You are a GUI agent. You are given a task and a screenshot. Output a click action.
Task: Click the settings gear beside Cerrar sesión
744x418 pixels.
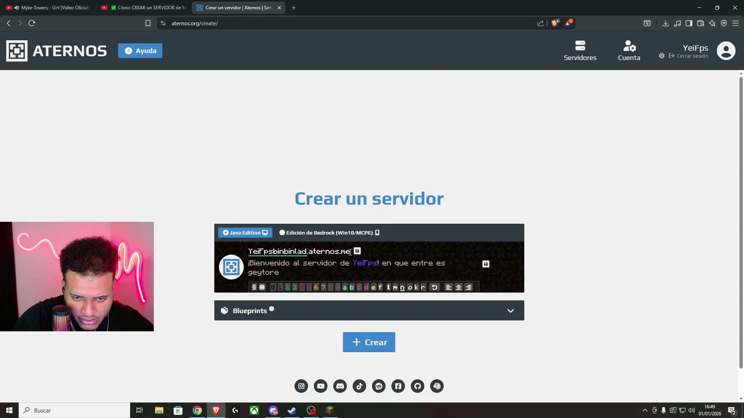(x=661, y=56)
